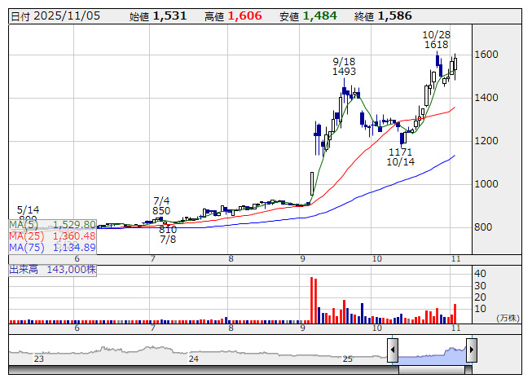The width and height of the screenshot is (532, 383).
Task: Click the 25 year marker in the overview
Action: tap(347, 359)
